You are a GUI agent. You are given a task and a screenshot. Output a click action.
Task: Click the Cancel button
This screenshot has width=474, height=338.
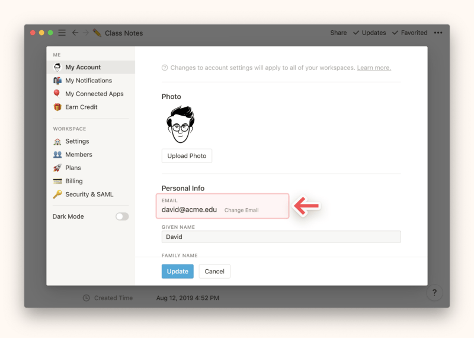click(x=214, y=272)
